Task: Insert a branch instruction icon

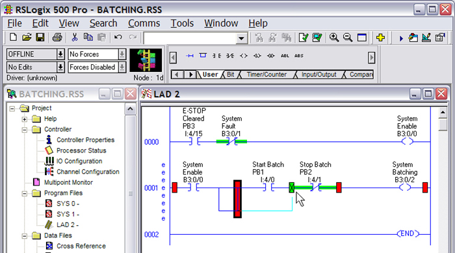Action: point(203,55)
